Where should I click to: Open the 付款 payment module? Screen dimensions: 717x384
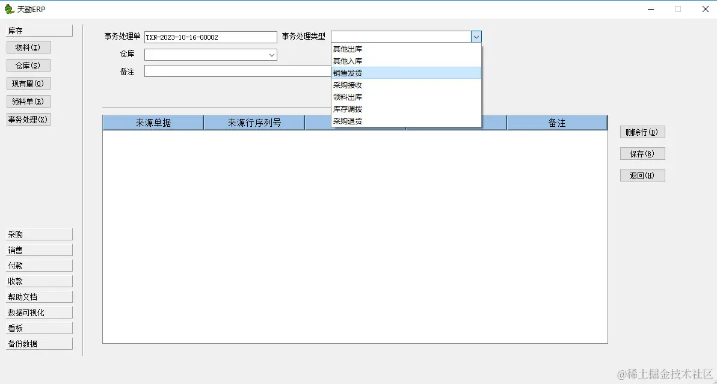point(38,265)
